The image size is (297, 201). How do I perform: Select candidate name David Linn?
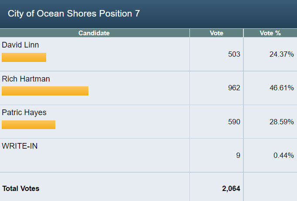20,45
